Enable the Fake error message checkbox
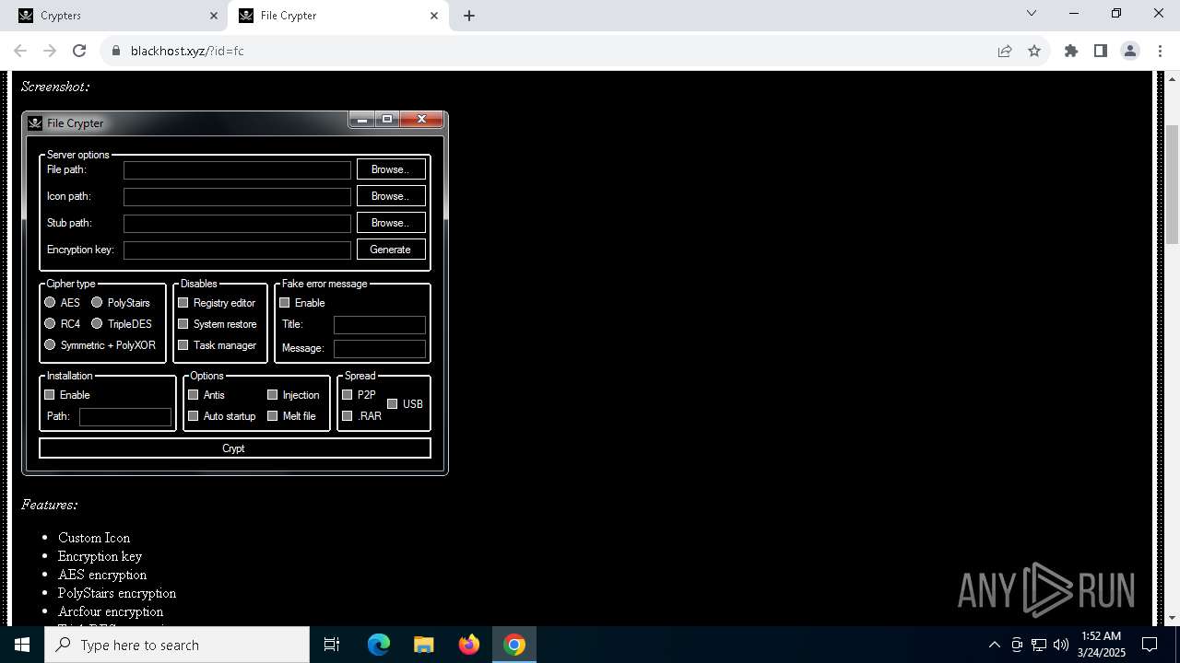The image size is (1180, 663). [285, 302]
